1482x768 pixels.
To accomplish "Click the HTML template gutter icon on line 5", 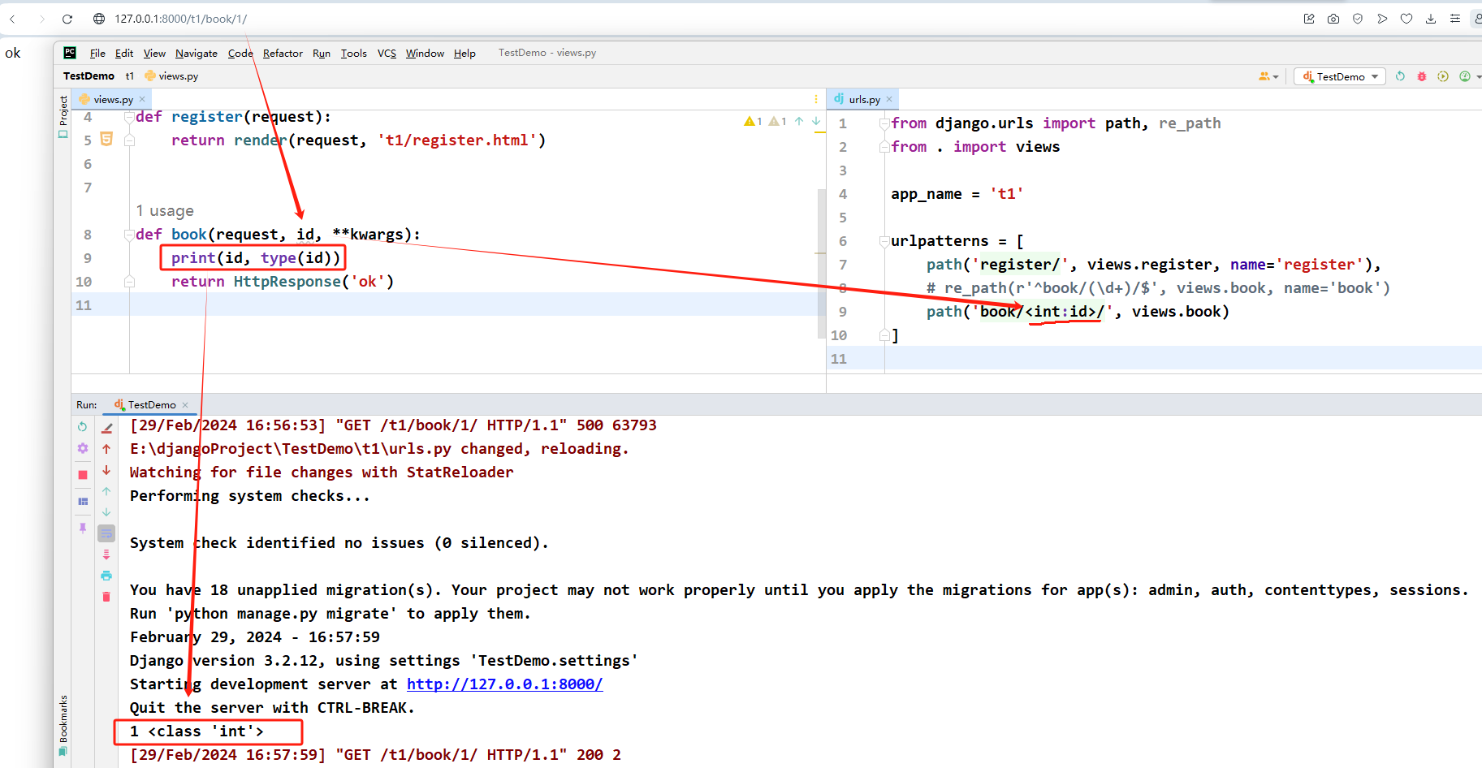I will [x=106, y=139].
